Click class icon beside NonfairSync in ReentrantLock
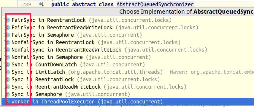Screen dimensions: 254x107 tap(7, 42)
